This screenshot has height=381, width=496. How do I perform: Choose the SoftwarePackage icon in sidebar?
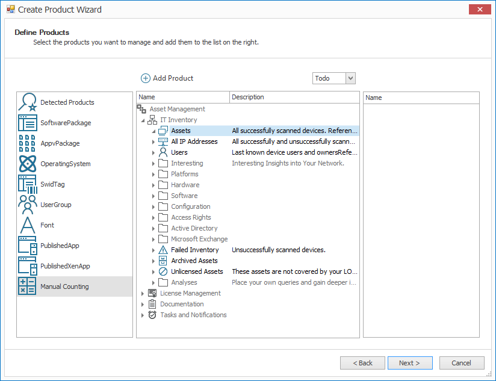pyautogui.click(x=28, y=123)
